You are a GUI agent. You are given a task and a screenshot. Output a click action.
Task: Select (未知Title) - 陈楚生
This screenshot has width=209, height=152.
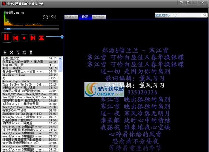[30, 123]
